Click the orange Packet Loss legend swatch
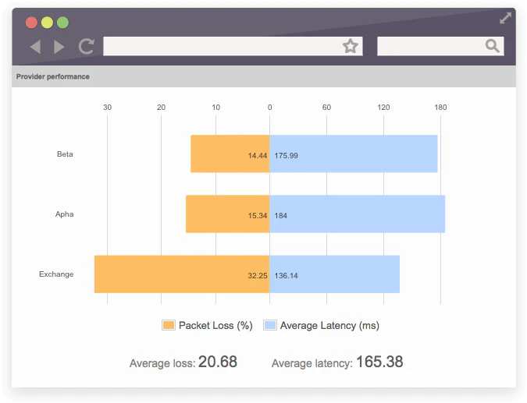 [x=169, y=325]
